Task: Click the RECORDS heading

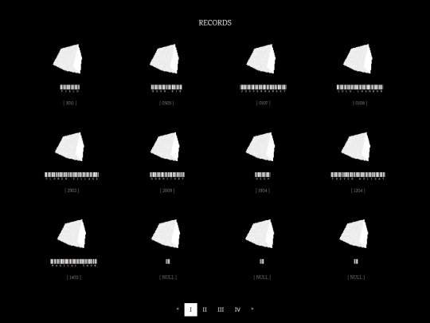Action: tap(215, 23)
